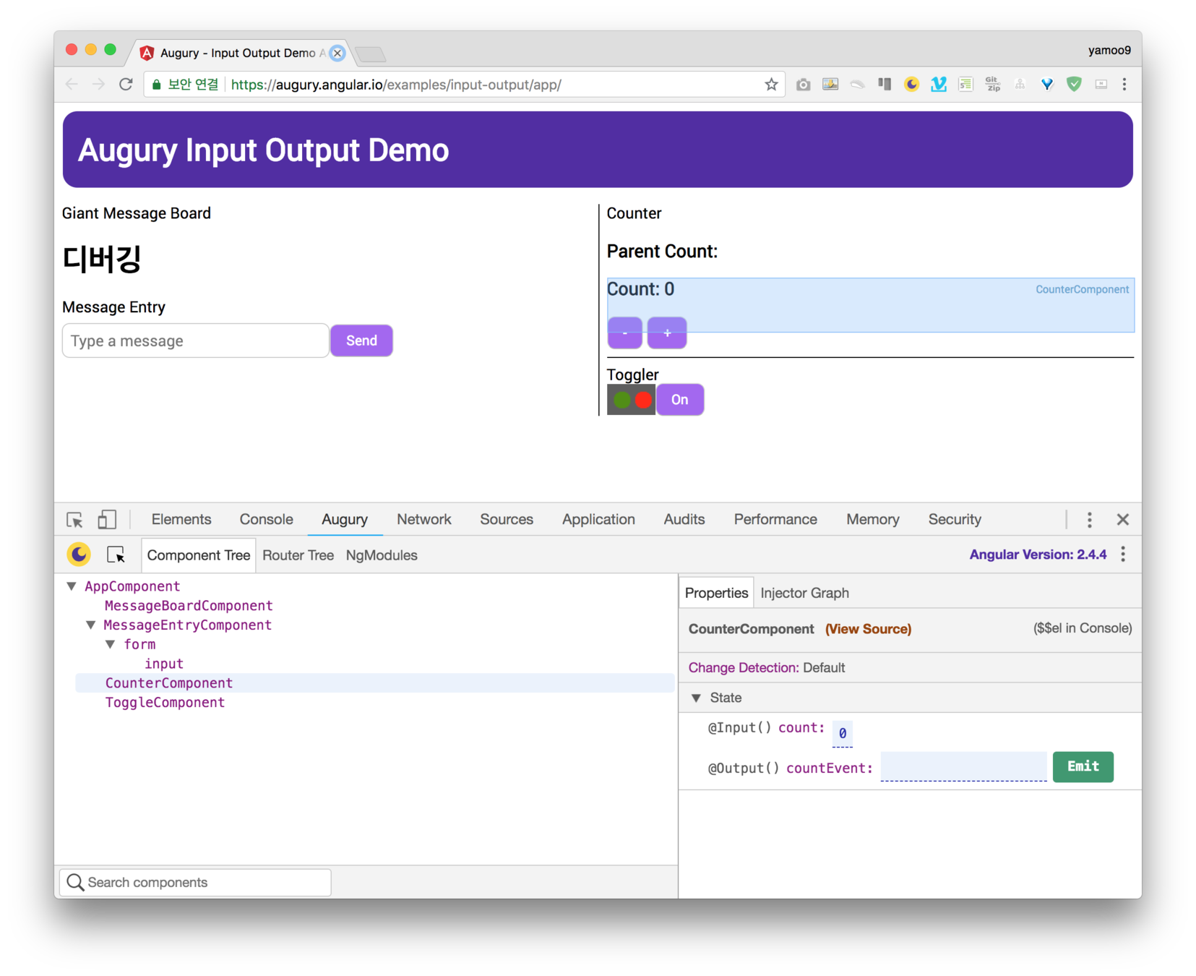Open the Chrome three-dot menu
The height and width of the screenshot is (976, 1196).
tap(1124, 85)
